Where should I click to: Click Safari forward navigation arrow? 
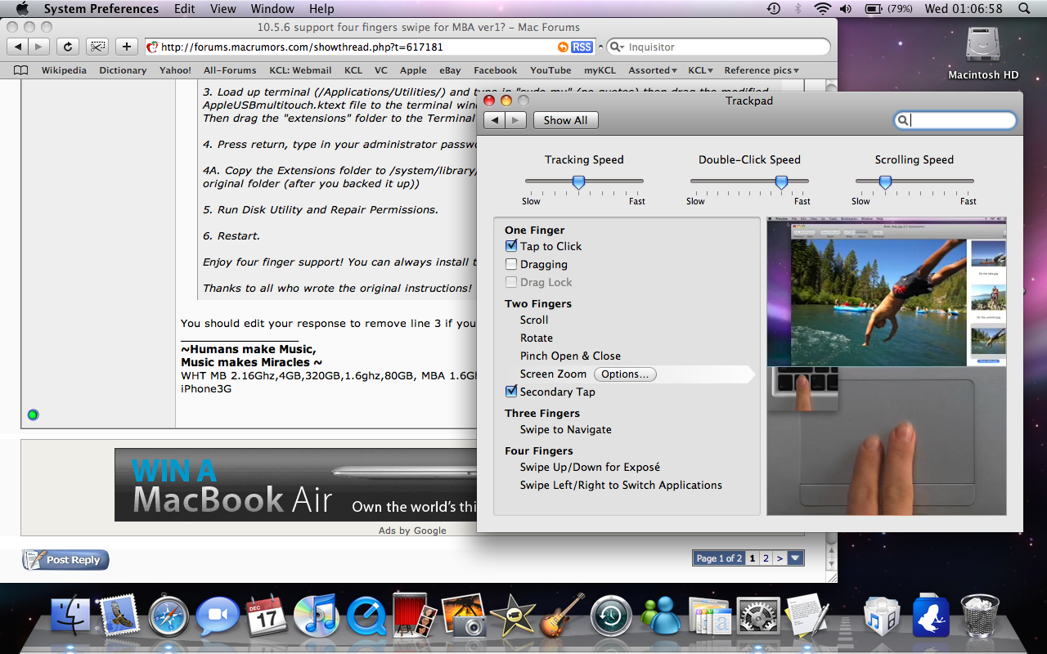(39, 47)
